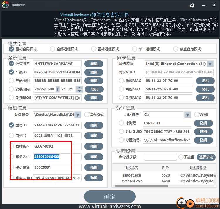Randomize the 产品ID value
The height and width of the screenshot is (209, 220).
click(x=94, y=72)
